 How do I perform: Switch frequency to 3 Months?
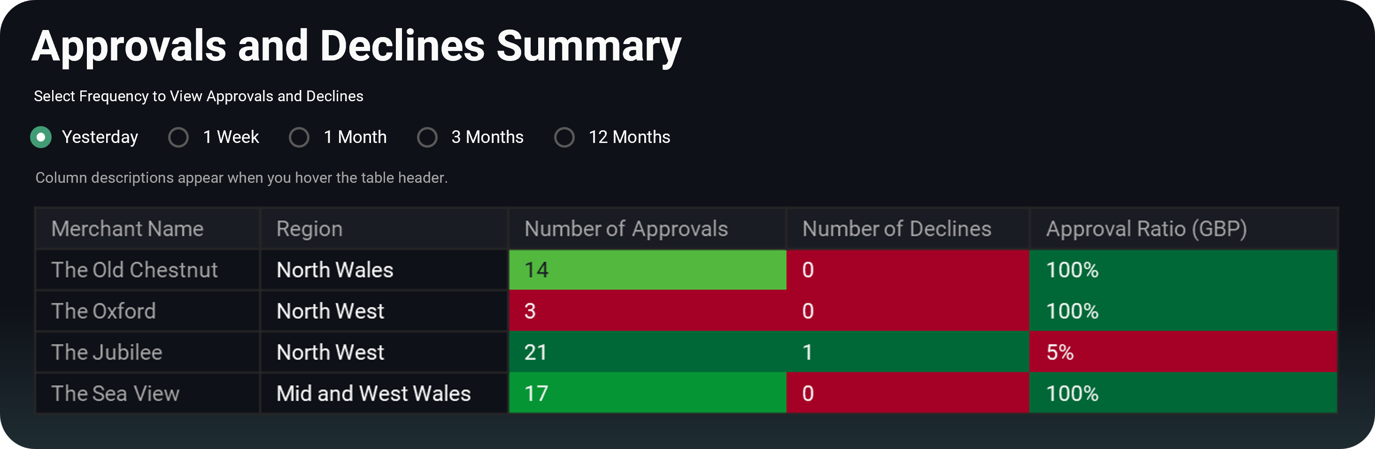[427, 137]
